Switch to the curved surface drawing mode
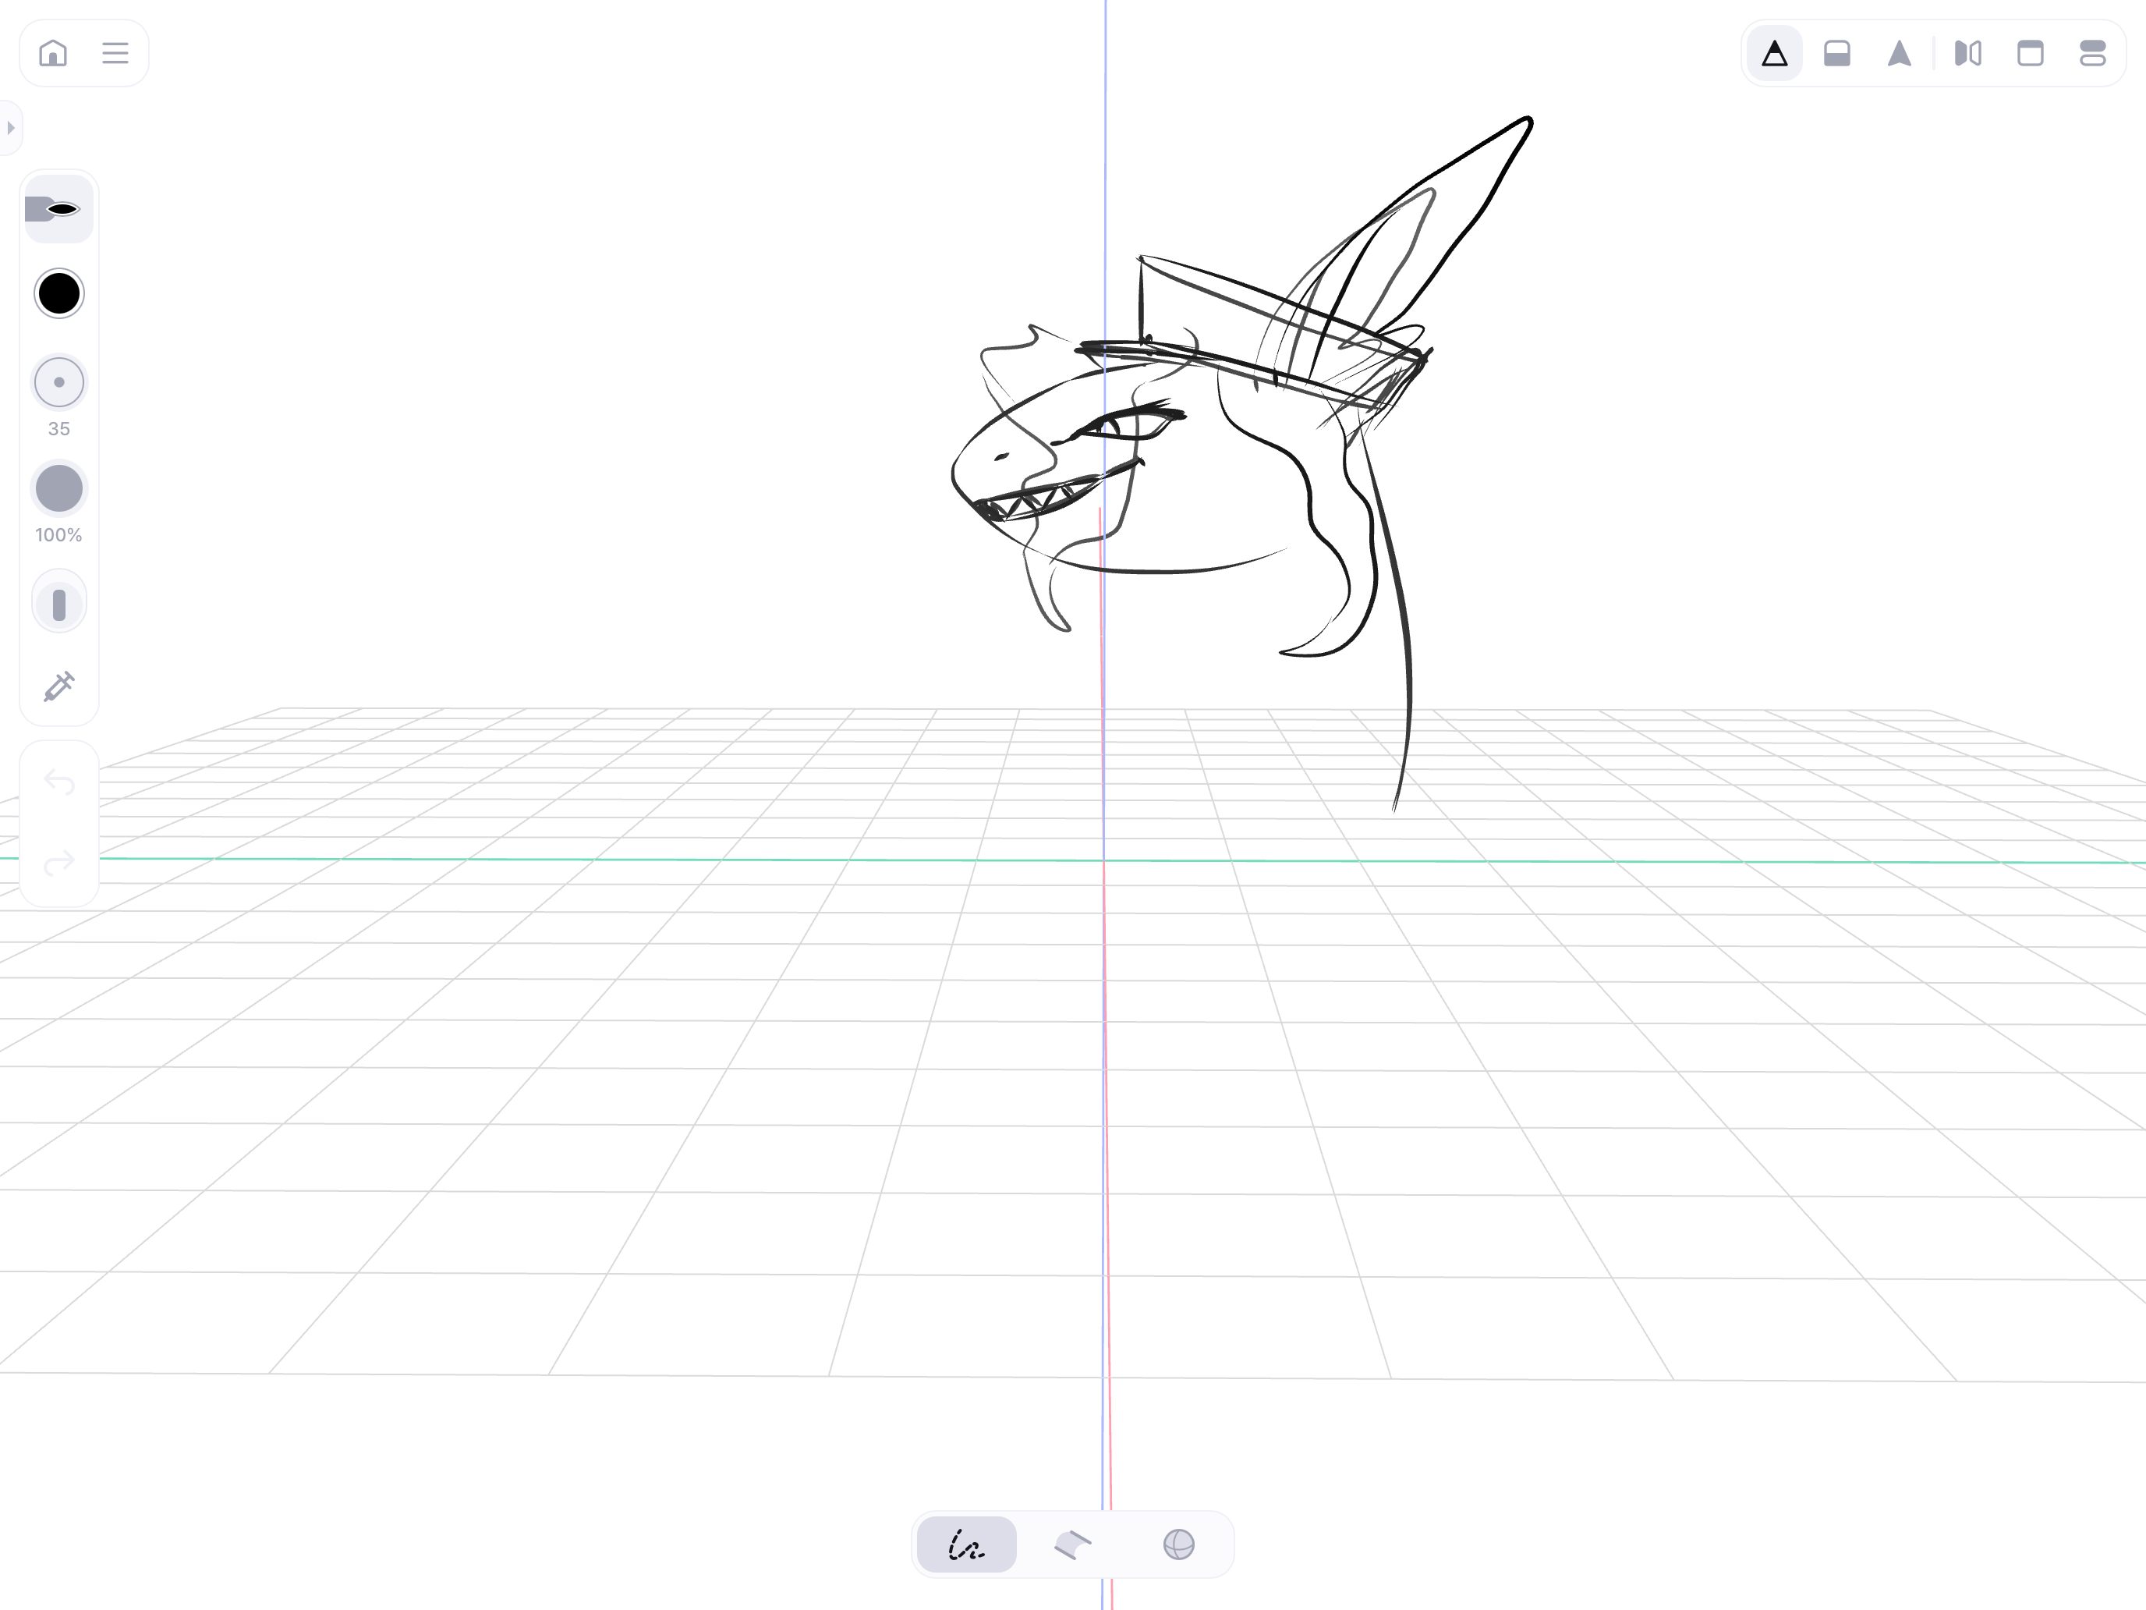The width and height of the screenshot is (2146, 1610). [x=1073, y=1544]
